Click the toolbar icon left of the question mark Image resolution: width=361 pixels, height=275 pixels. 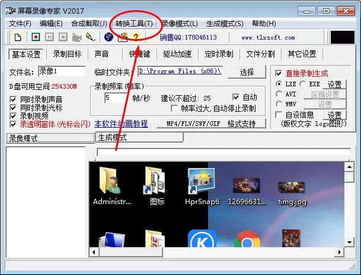click(123, 37)
